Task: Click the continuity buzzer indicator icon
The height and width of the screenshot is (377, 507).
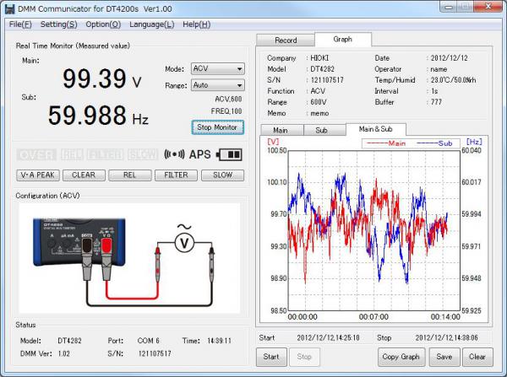Action: coord(174,154)
